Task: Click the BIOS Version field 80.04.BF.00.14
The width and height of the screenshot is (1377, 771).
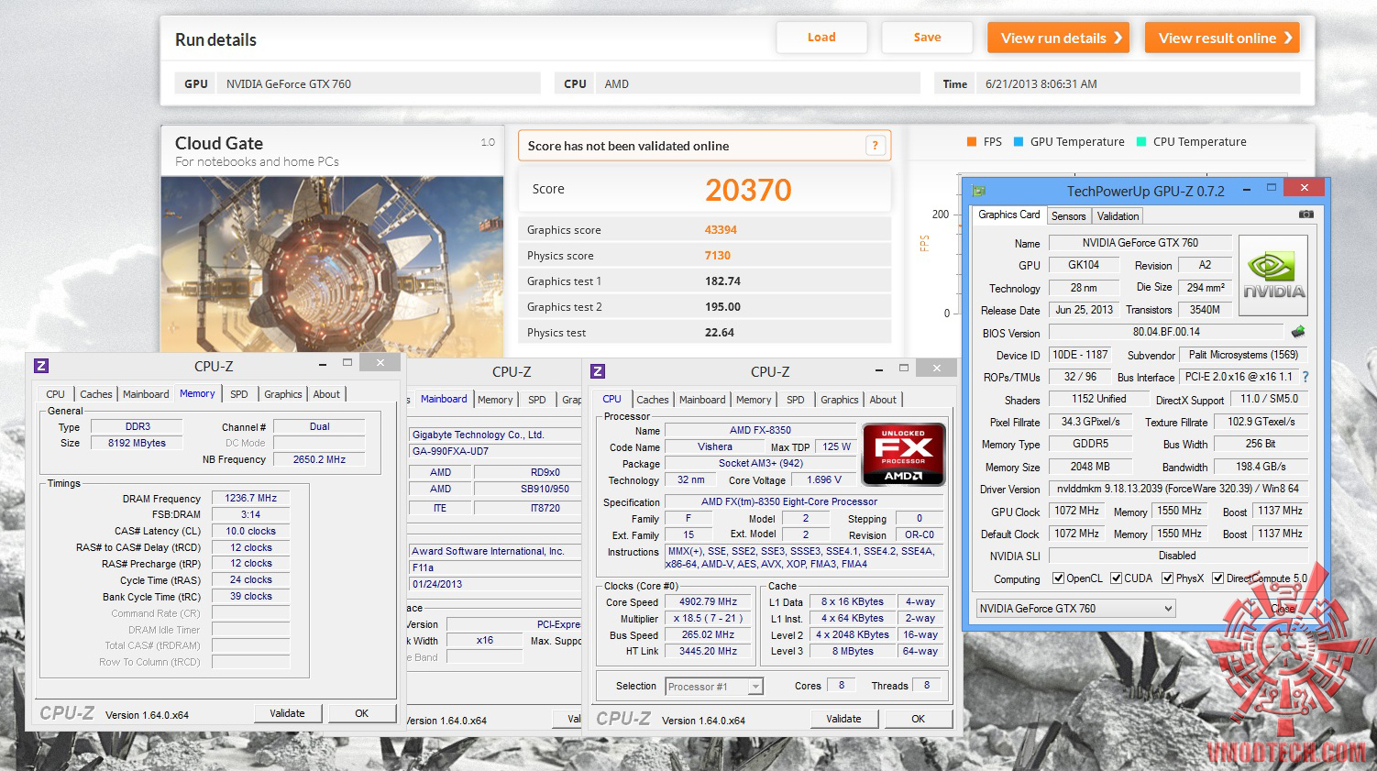Action: (1166, 332)
